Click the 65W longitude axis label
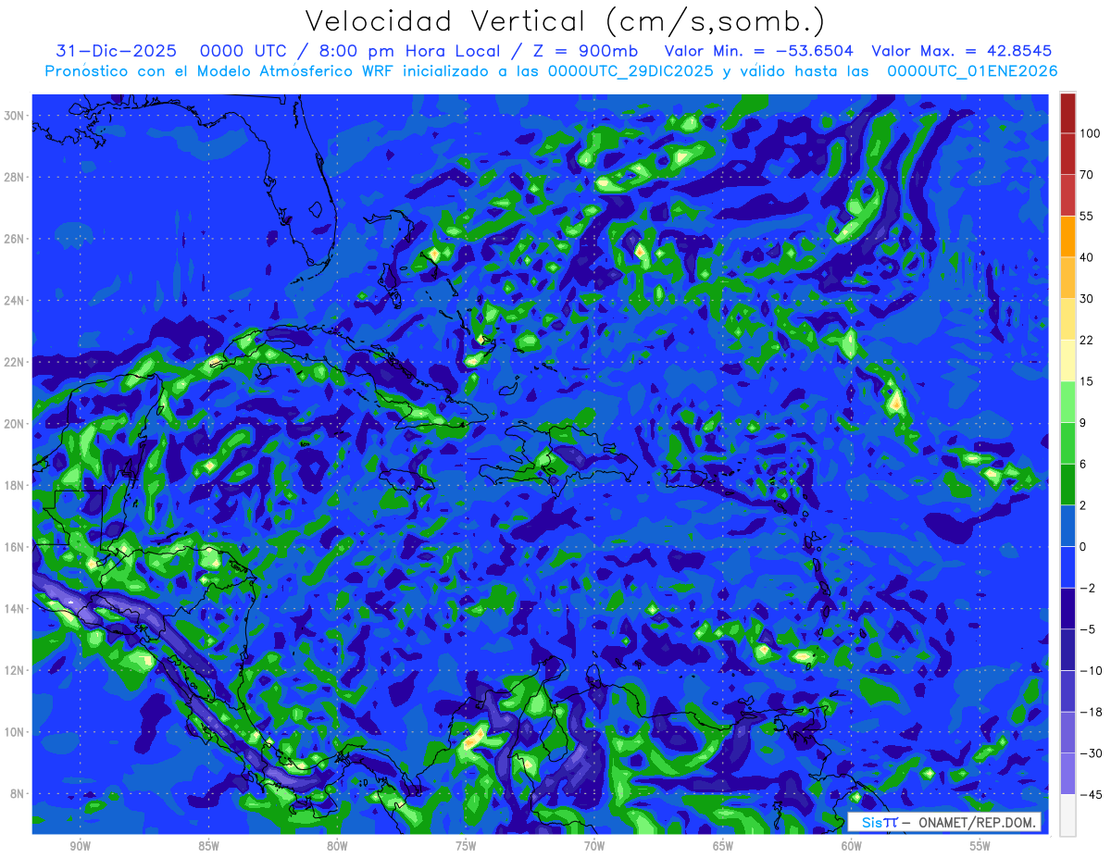The width and height of the screenshot is (1111, 858). 723,846
